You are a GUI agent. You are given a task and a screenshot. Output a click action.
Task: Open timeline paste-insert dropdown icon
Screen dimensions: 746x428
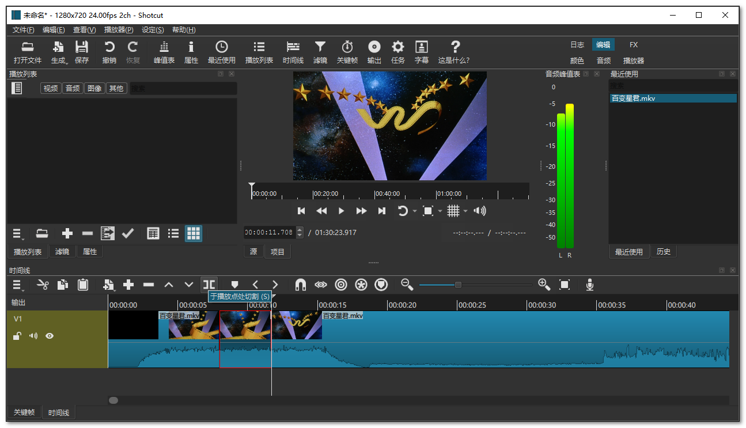click(x=109, y=285)
